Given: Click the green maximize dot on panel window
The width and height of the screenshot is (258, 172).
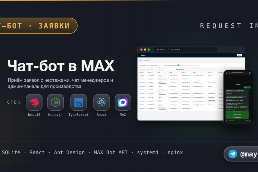Looking at the screenshot, I should click(x=149, y=50).
